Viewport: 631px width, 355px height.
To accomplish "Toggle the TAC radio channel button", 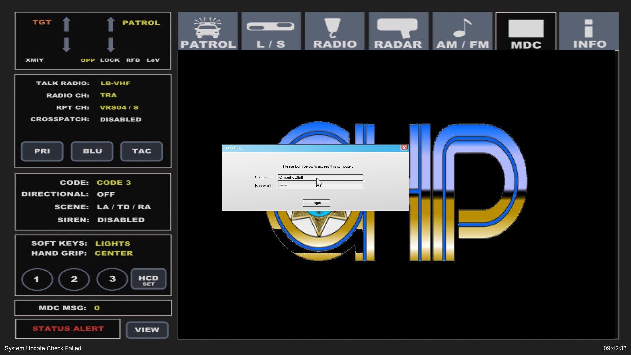I will [x=142, y=151].
